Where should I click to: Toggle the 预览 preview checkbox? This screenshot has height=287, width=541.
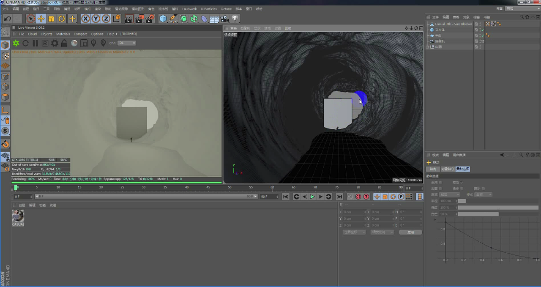pyautogui.click(x=462, y=183)
